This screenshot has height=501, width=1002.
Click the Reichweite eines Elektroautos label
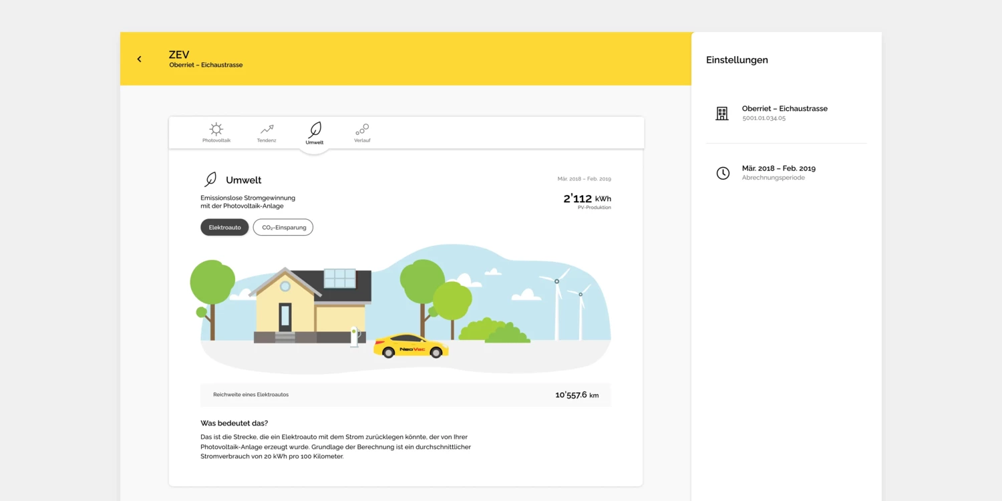point(251,395)
